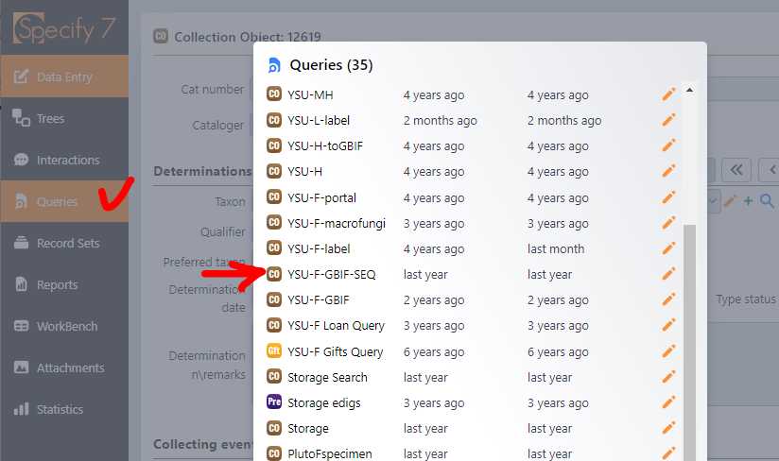Image resolution: width=779 pixels, height=461 pixels.
Task: Edit the YSU-H query pencil icon
Action: [668, 171]
